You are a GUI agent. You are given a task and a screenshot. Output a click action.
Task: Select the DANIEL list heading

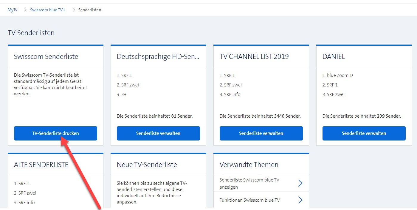click(x=334, y=56)
